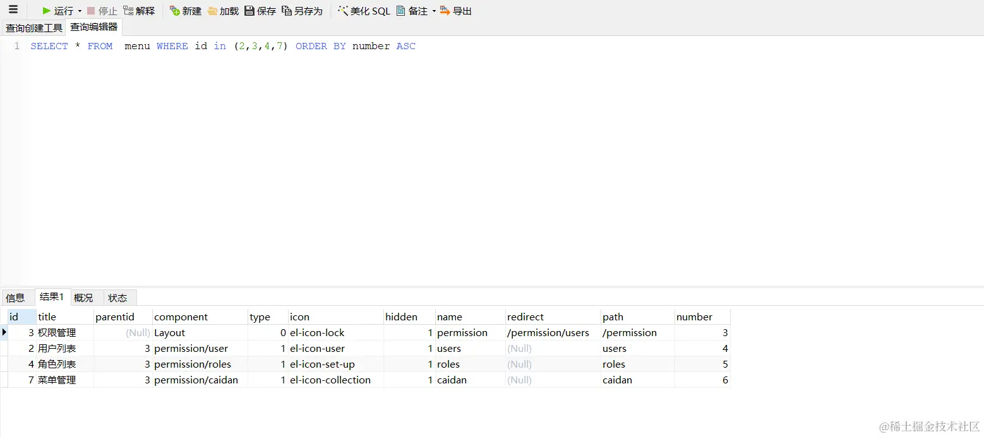
Task: Click the el-icon-lock cell
Action: point(336,332)
